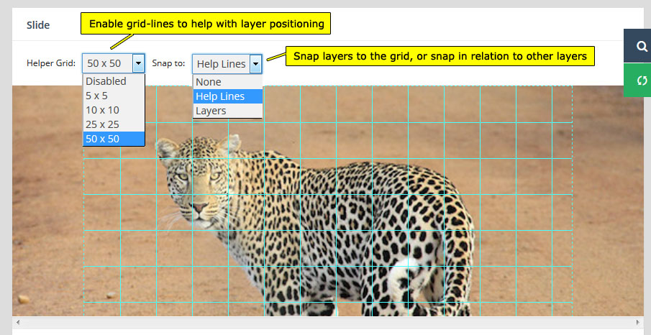Select None in Snap to list

(x=209, y=82)
